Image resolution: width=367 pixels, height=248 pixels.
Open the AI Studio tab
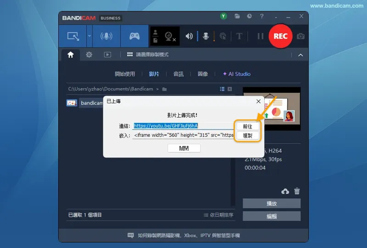click(237, 74)
